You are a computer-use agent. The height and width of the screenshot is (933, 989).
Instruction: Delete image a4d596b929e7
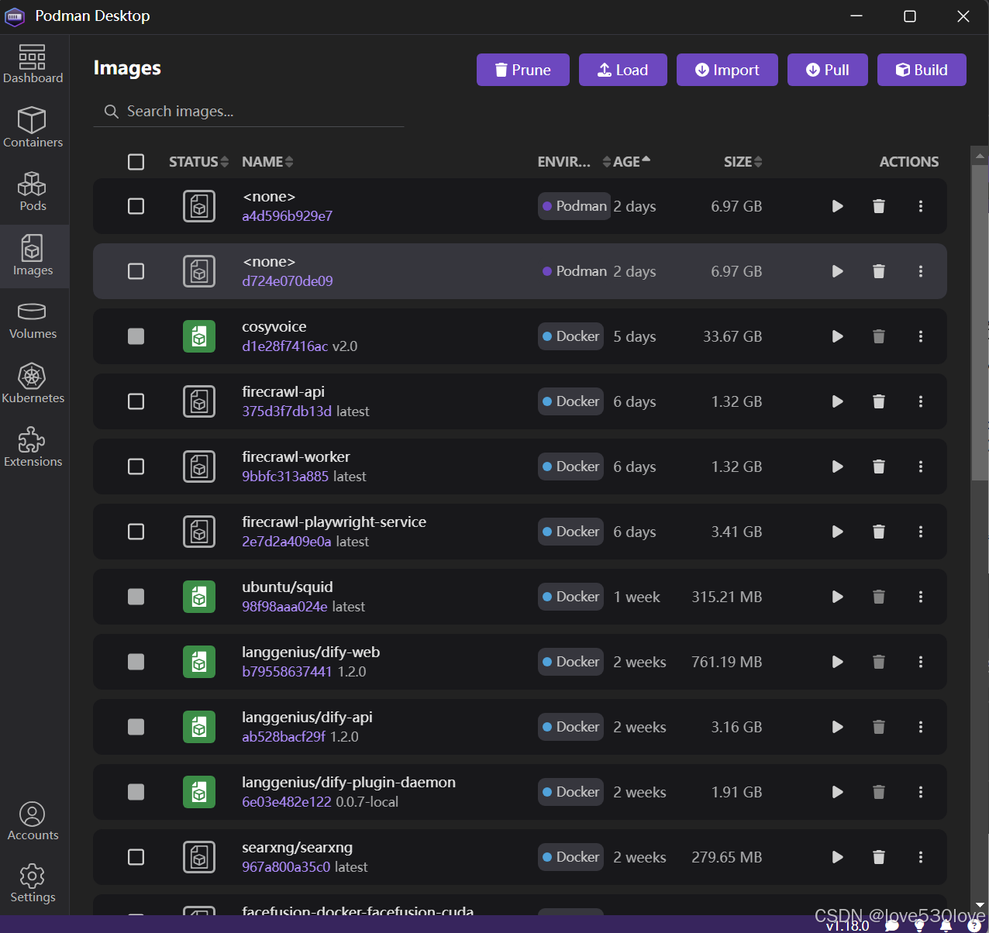[x=879, y=206]
